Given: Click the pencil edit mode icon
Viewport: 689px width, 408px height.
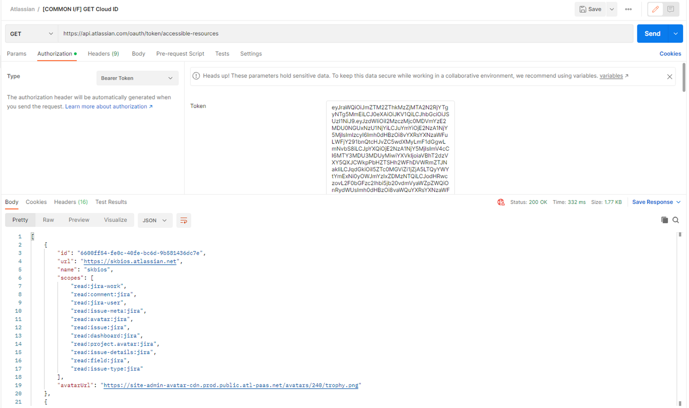Looking at the screenshot, I should click(655, 9).
